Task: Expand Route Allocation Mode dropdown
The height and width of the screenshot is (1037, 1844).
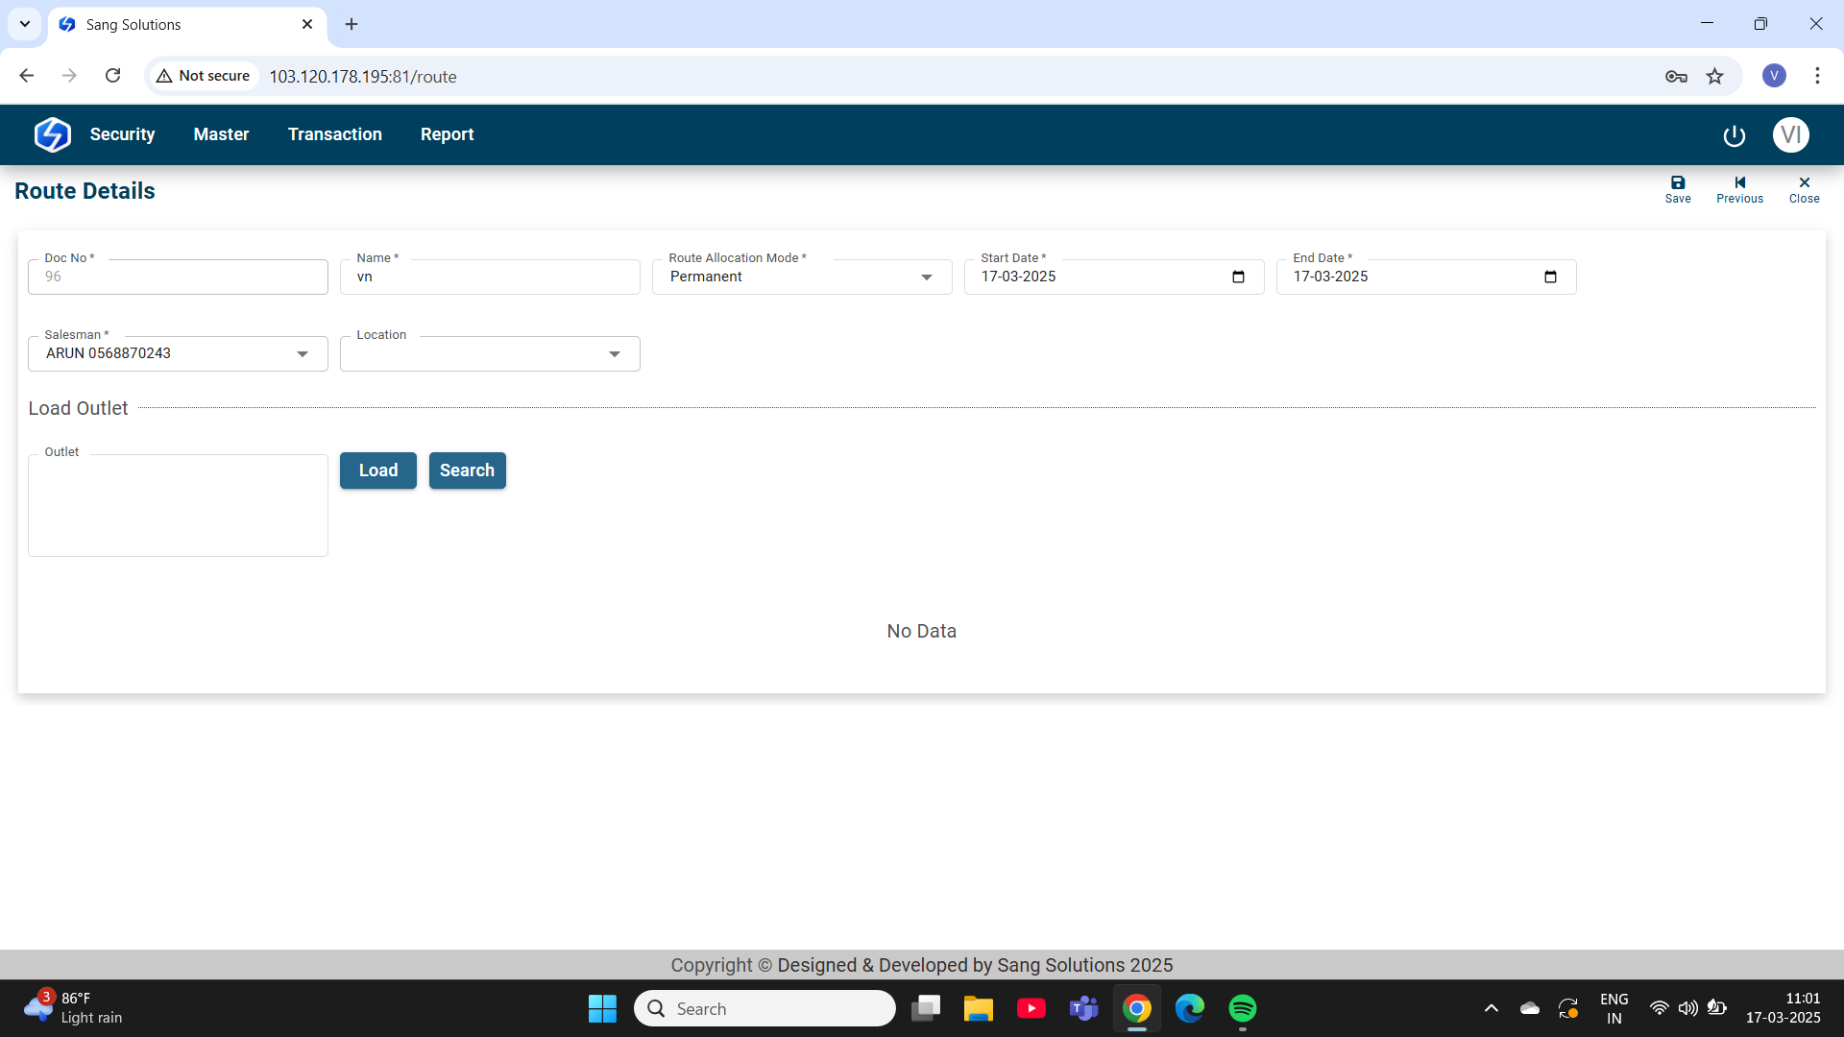Action: (926, 277)
